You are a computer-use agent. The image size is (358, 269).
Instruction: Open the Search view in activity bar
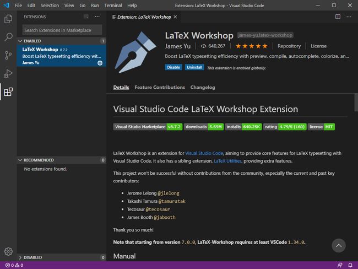point(8,37)
